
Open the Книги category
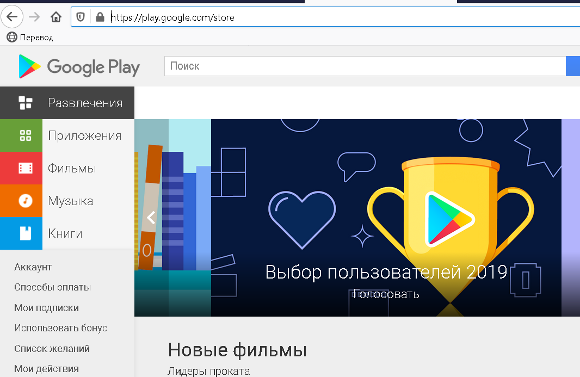67,233
